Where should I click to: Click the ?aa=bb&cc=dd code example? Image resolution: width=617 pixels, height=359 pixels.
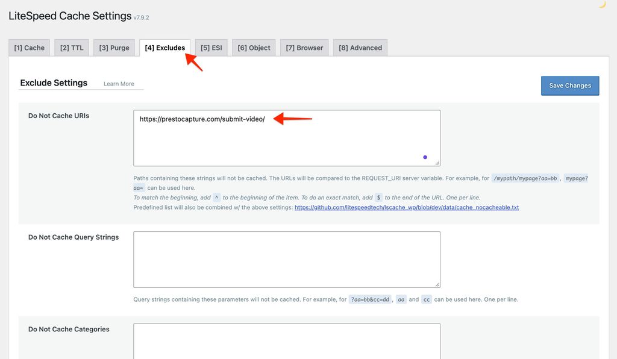pyautogui.click(x=370, y=299)
